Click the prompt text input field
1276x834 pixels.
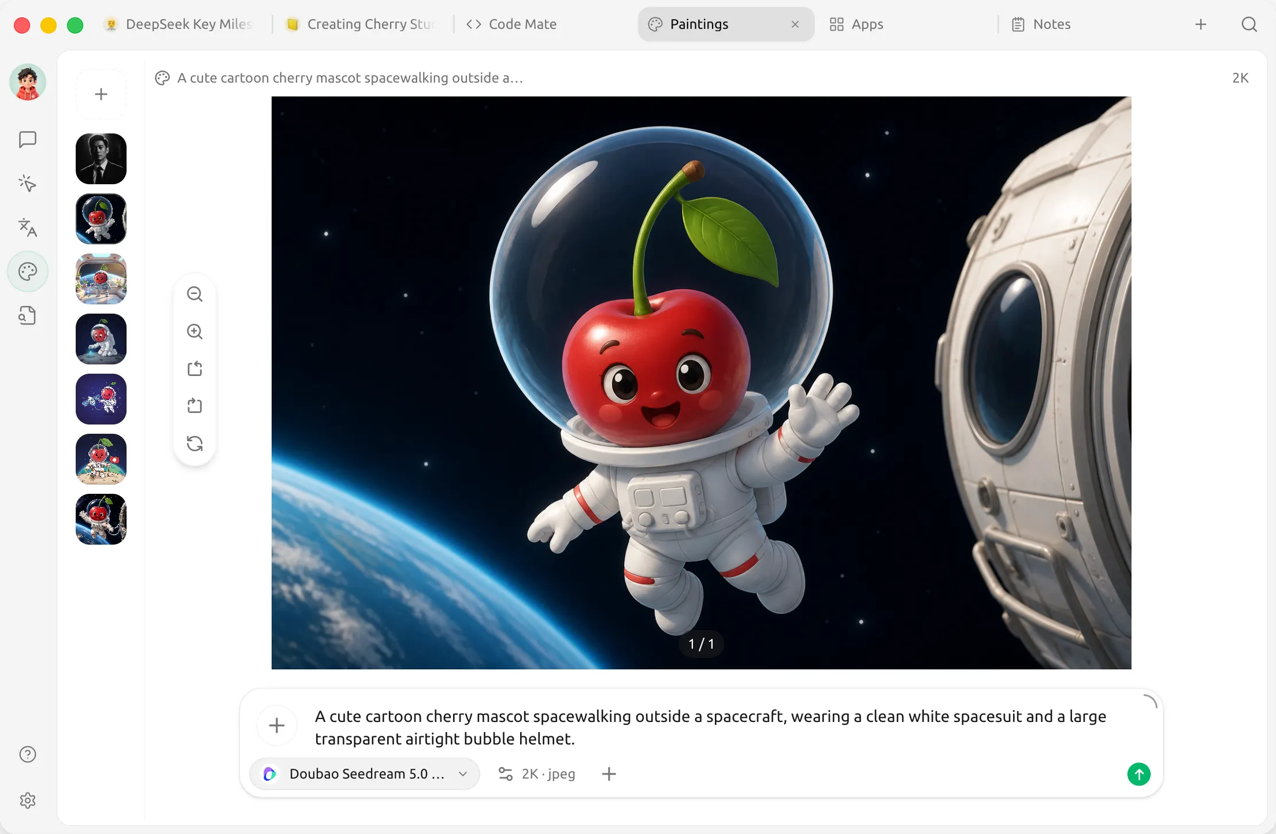(710, 727)
